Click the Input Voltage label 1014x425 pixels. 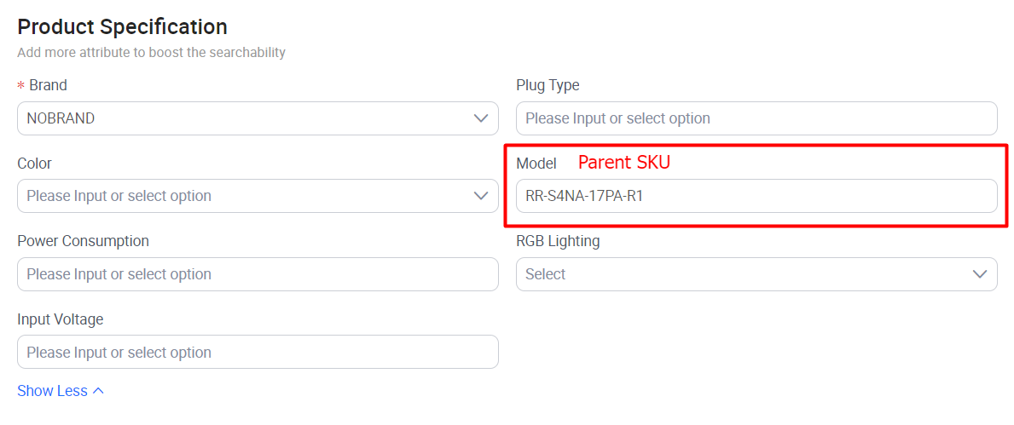pyautogui.click(x=60, y=319)
